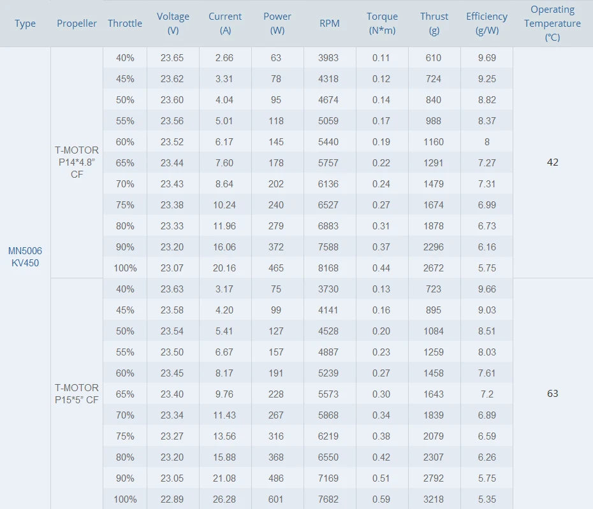593x509 pixels.
Task: Select the Type column header
Action: (26, 24)
